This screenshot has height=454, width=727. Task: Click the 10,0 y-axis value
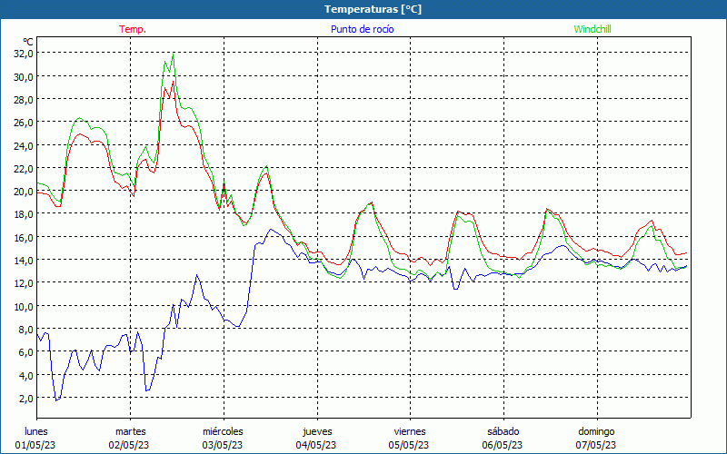[x=24, y=306]
